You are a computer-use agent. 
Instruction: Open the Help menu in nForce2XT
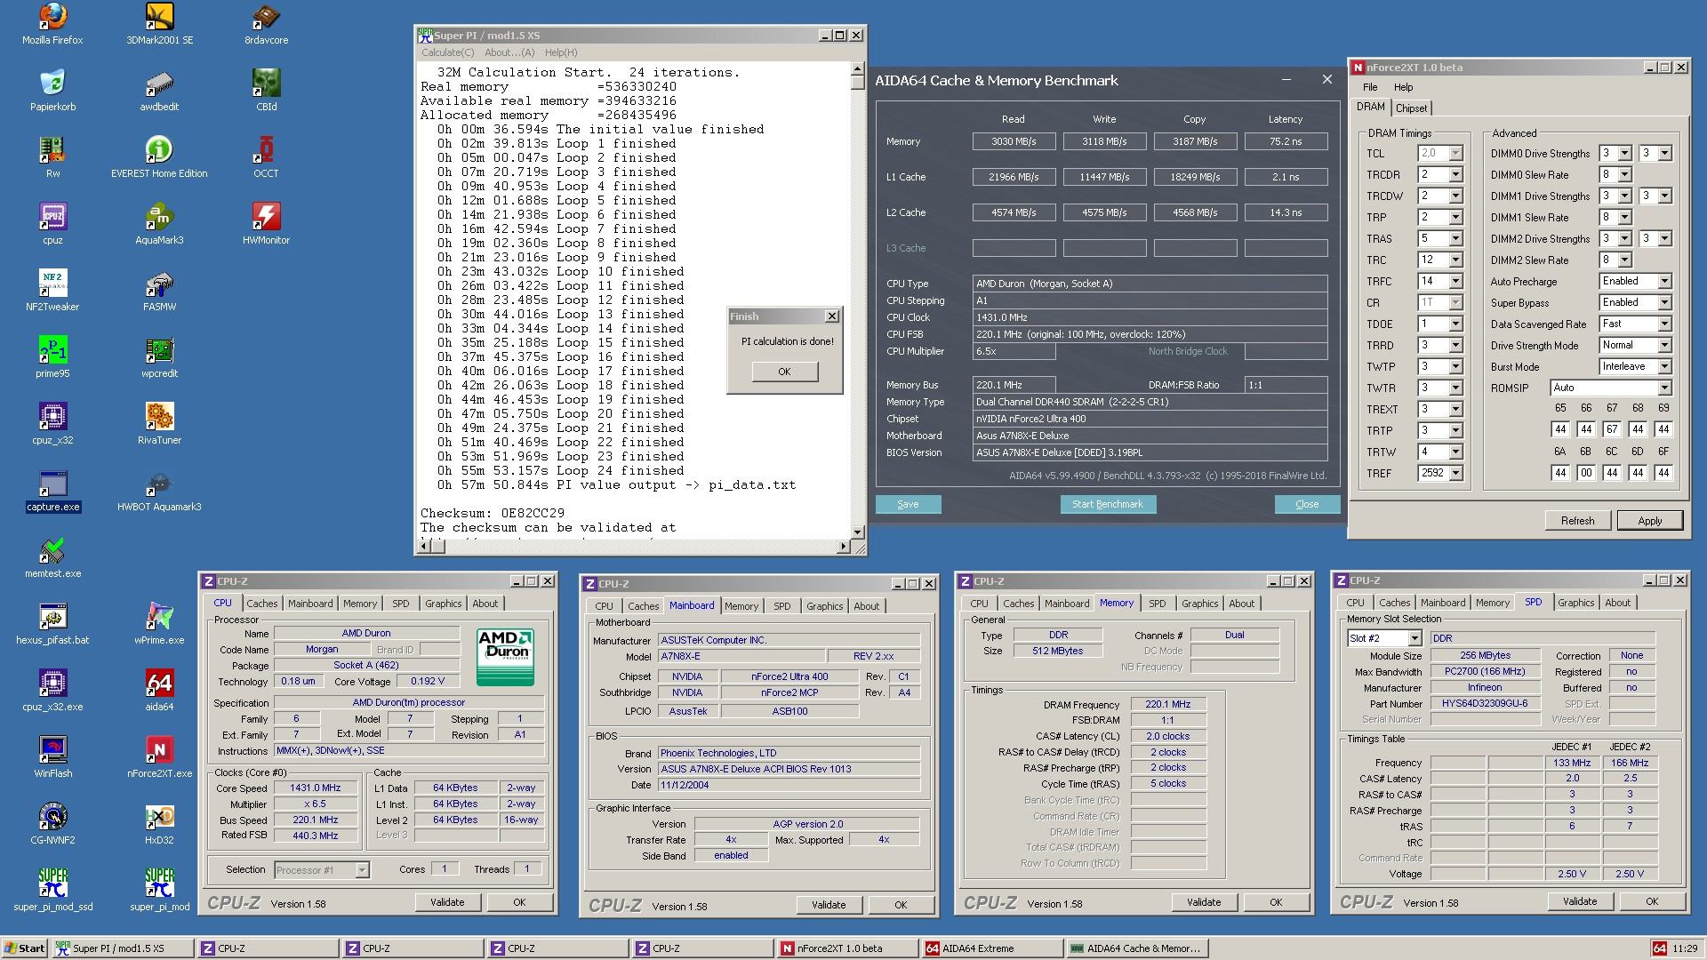coord(1403,87)
